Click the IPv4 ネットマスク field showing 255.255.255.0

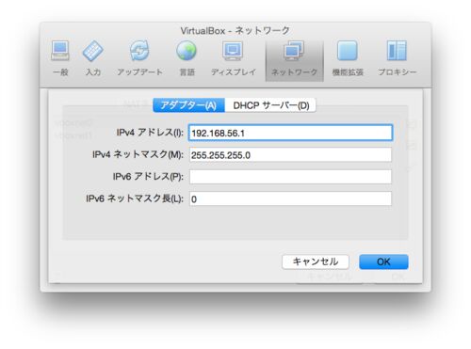coord(290,155)
